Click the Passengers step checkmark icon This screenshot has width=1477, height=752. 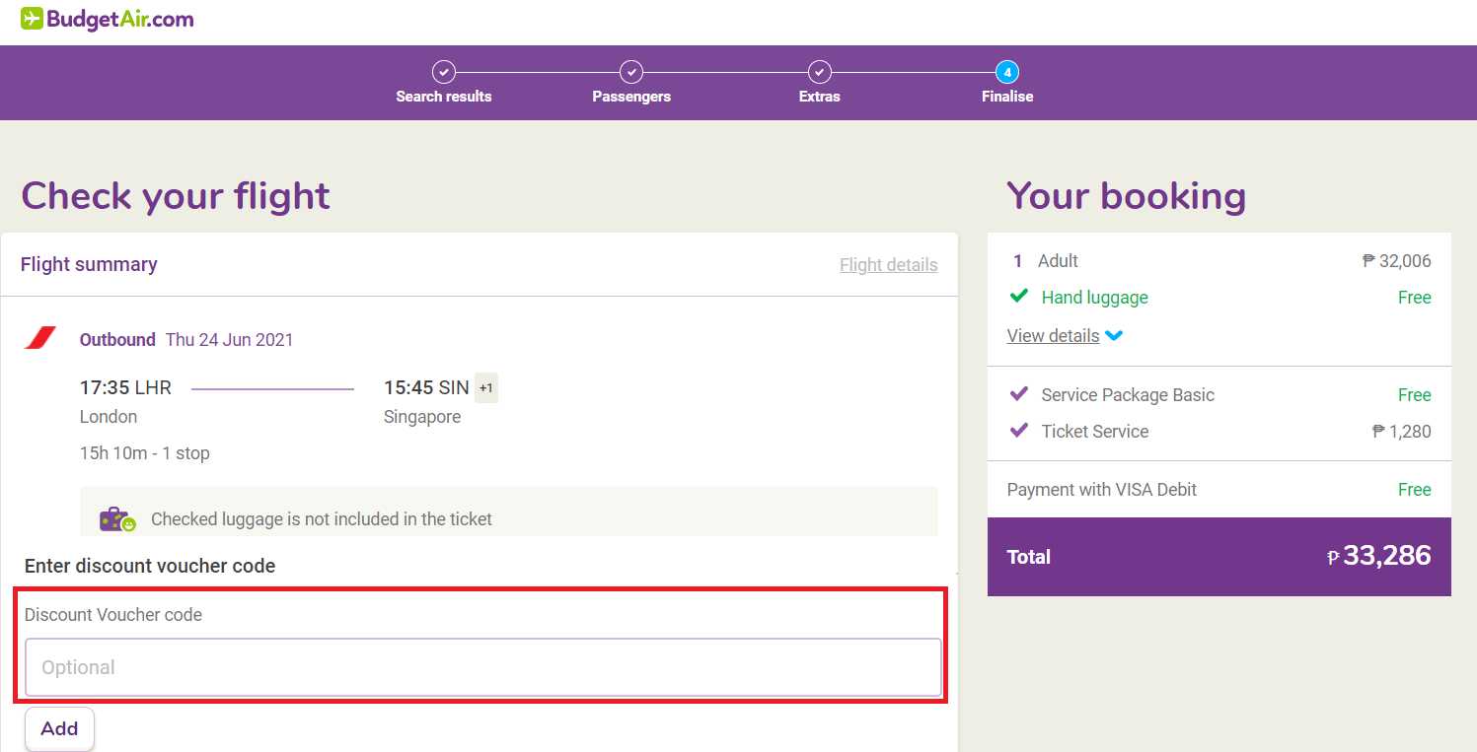(631, 71)
